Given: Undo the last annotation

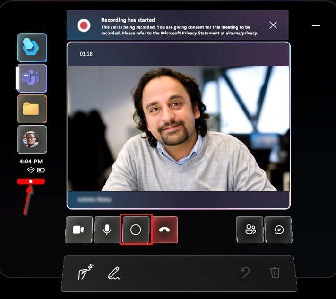Looking at the screenshot, I should click(x=245, y=273).
